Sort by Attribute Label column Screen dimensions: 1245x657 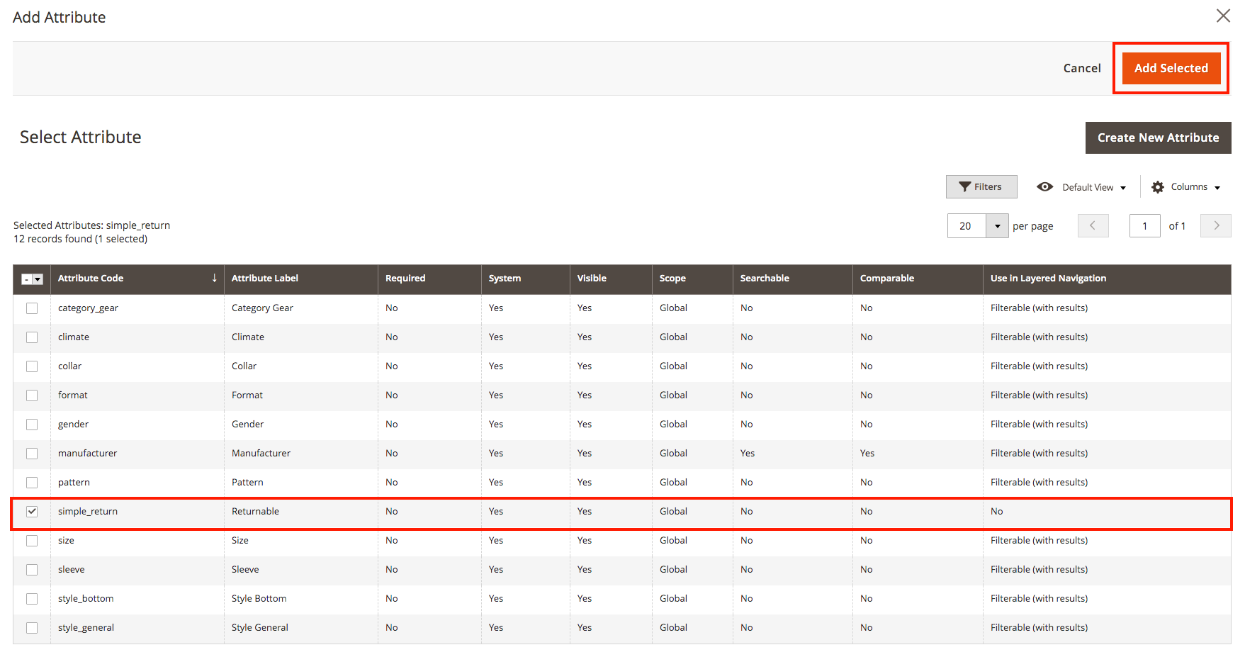pyautogui.click(x=301, y=279)
